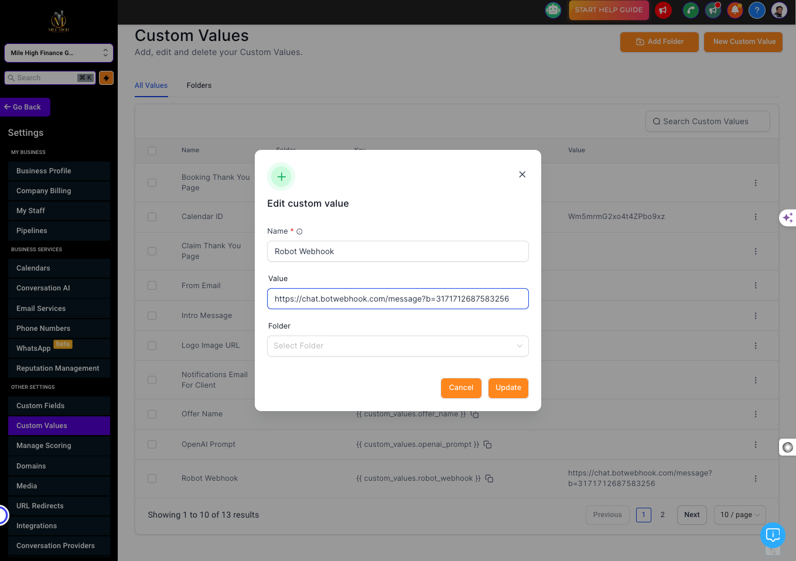Screen dimensions: 796x561
Task: Click the Go Back button
Action: (25, 107)
